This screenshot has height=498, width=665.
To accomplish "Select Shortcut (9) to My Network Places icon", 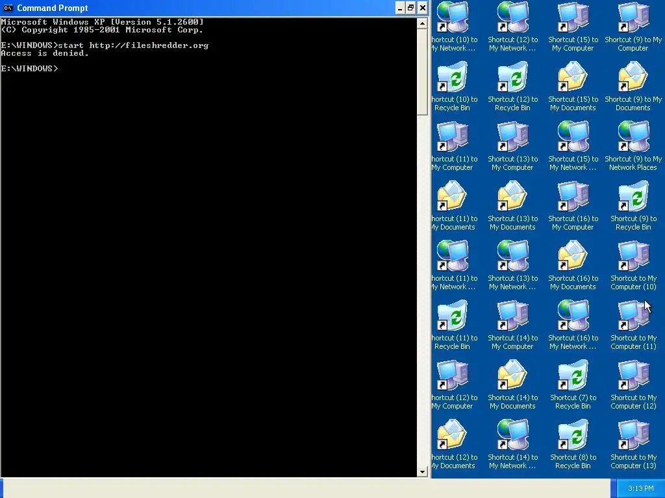I will (x=633, y=136).
